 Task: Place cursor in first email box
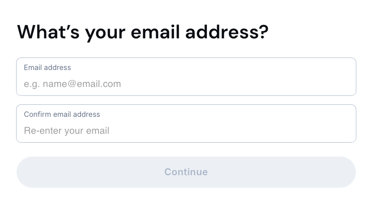pos(186,84)
